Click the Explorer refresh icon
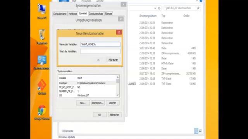The height and width of the screenshot is (139, 248). [x=159, y=8]
